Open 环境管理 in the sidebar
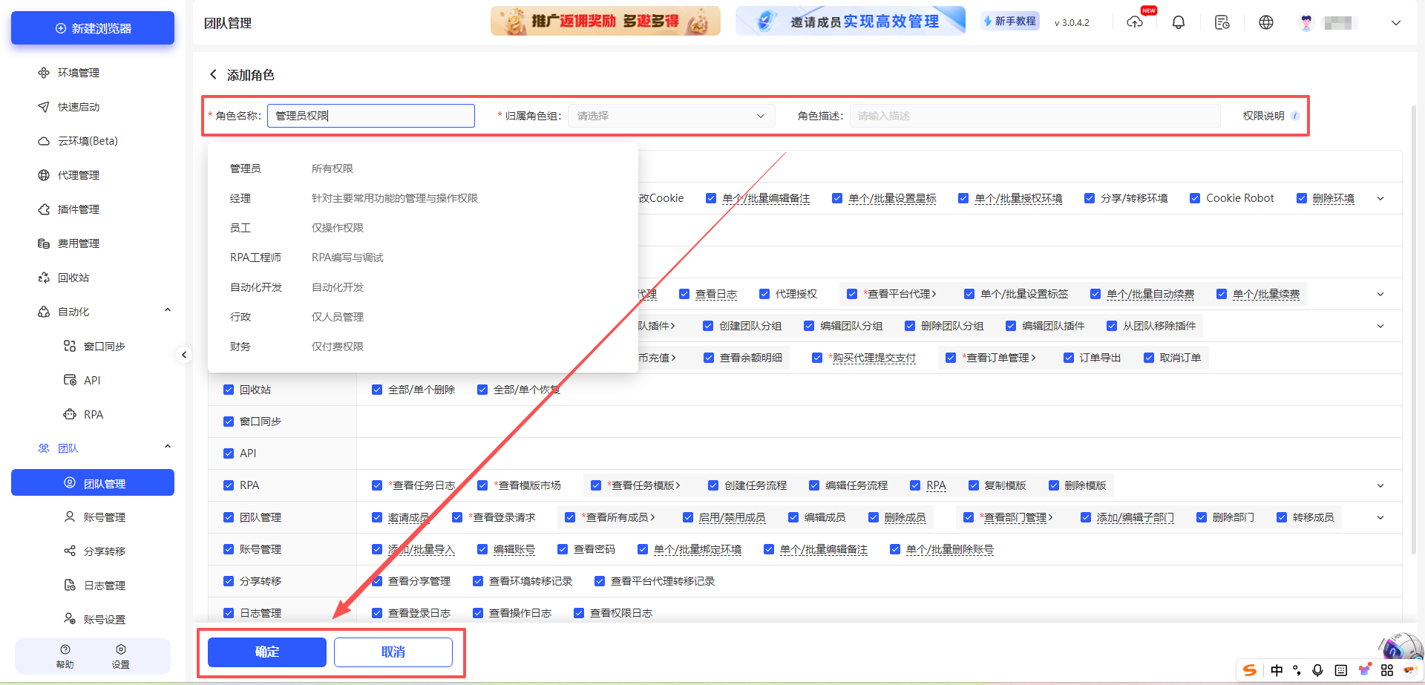The image size is (1425, 685). click(79, 72)
